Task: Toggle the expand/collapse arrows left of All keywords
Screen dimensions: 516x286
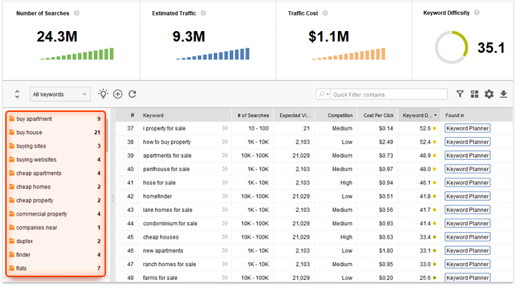Action: 17,94
